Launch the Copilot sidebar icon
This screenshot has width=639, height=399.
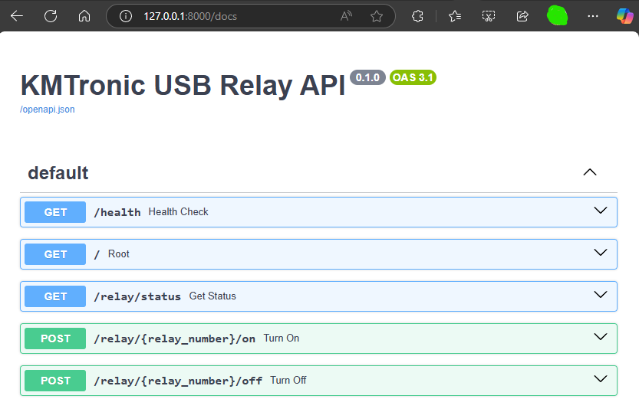pyautogui.click(x=624, y=16)
